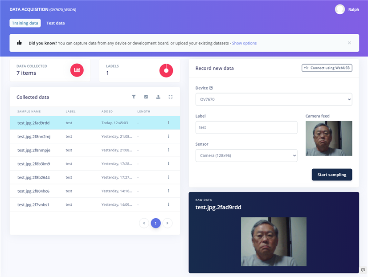Switch to the Training data tab

(25, 23)
